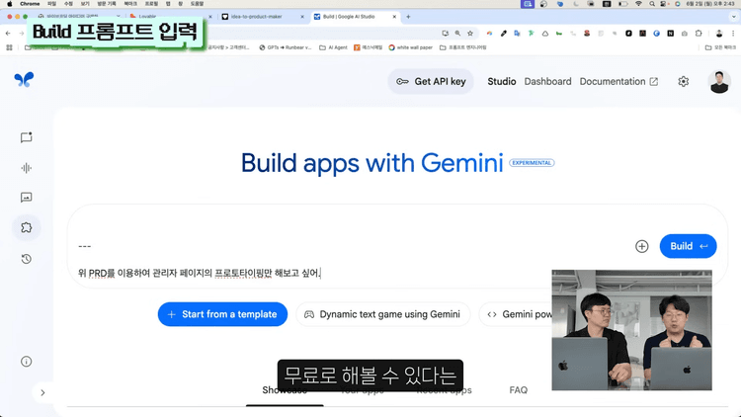Select the FAQ tab
Image resolution: width=741 pixels, height=417 pixels.
point(518,390)
